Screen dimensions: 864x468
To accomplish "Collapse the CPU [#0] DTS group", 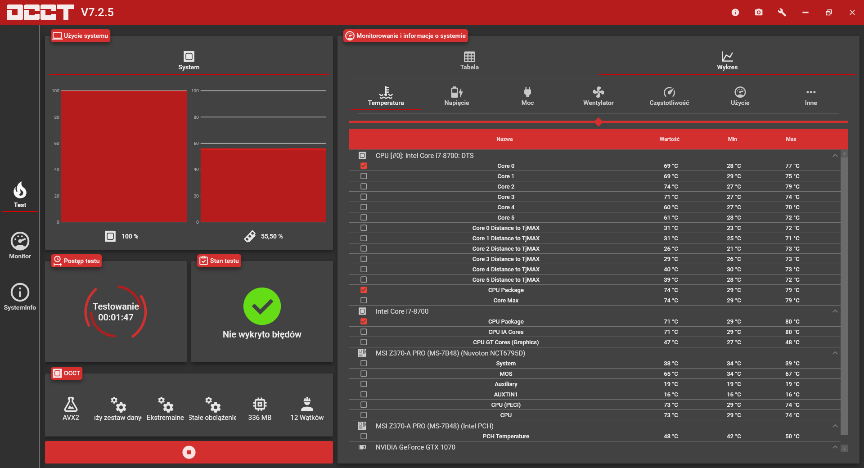I will click(835, 156).
